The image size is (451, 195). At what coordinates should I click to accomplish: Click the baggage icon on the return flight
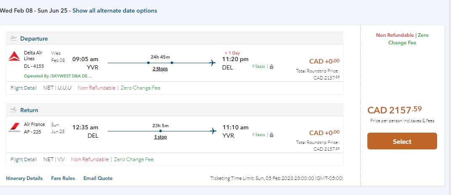click(x=272, y=135)
